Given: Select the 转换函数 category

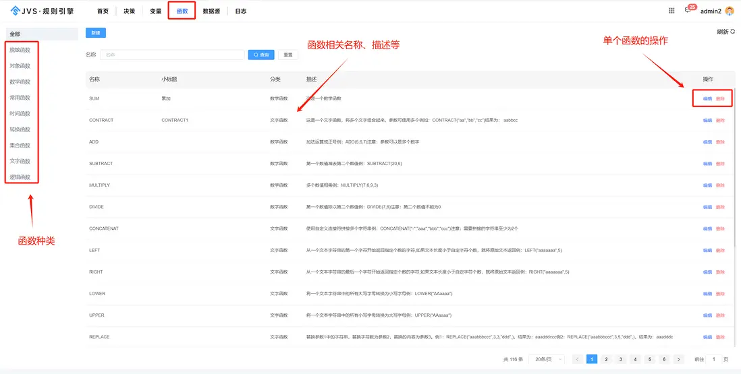Looking at the screenshot, I should (x=20, y=129).
